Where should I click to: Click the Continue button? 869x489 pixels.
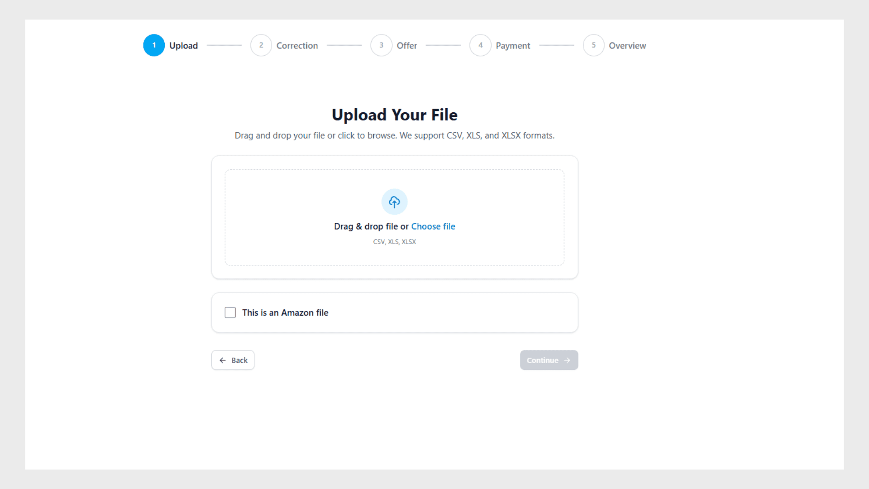coord(549,360)
